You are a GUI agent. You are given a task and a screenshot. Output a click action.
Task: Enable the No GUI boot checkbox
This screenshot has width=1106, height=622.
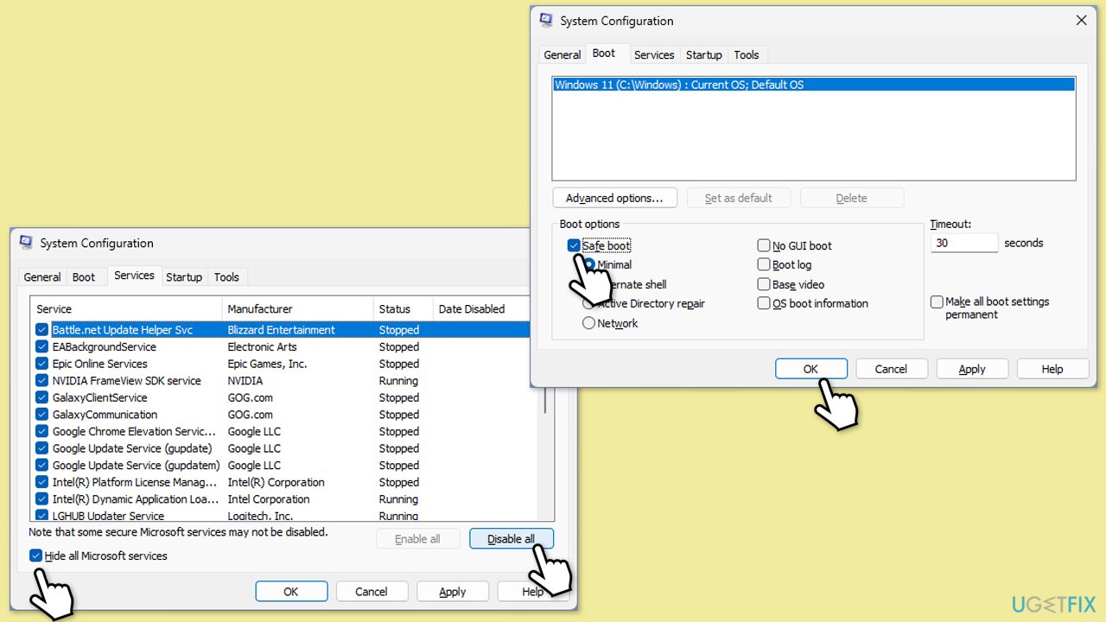point(764,246)
